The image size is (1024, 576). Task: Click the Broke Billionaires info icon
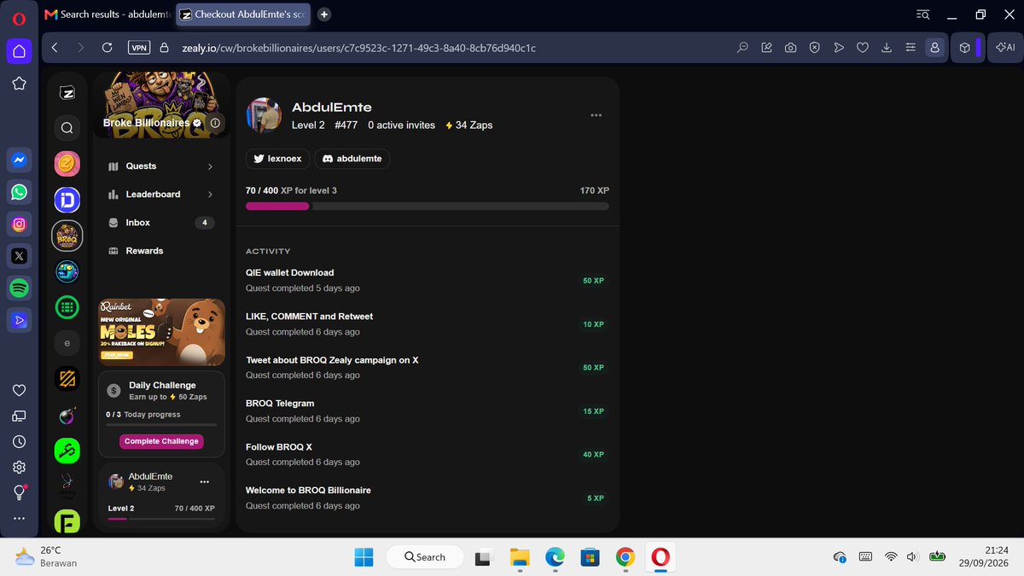[x=215, y=123]
